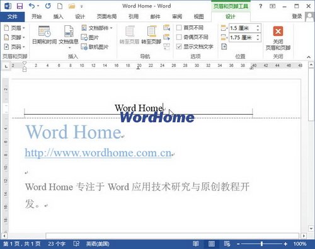The image size is (315, 249).
Task: Increase header from top 1.5 cm value
Action: coord(258,26)
